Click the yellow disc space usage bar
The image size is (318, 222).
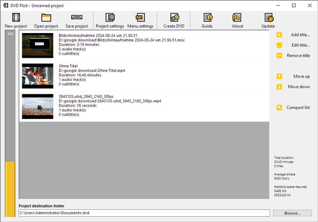coord(10,189)
